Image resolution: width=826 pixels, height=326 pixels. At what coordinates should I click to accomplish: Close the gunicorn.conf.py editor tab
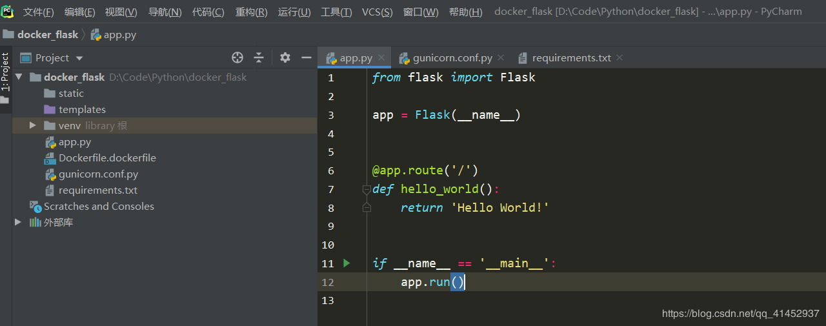click(501, 58)
